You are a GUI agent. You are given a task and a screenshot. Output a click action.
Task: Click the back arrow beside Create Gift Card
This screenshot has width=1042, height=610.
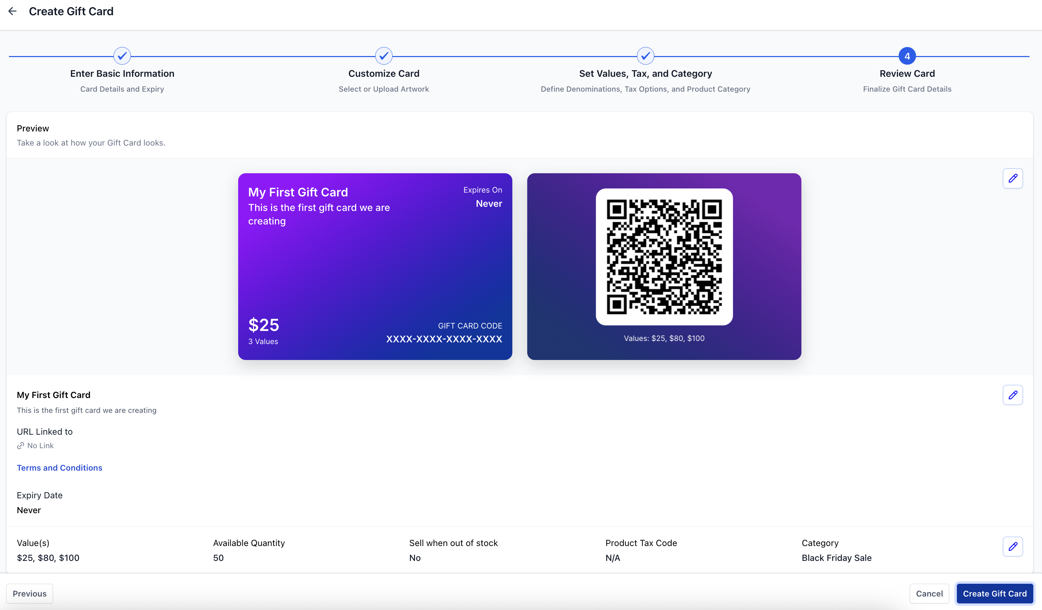(x=12, y=11)
